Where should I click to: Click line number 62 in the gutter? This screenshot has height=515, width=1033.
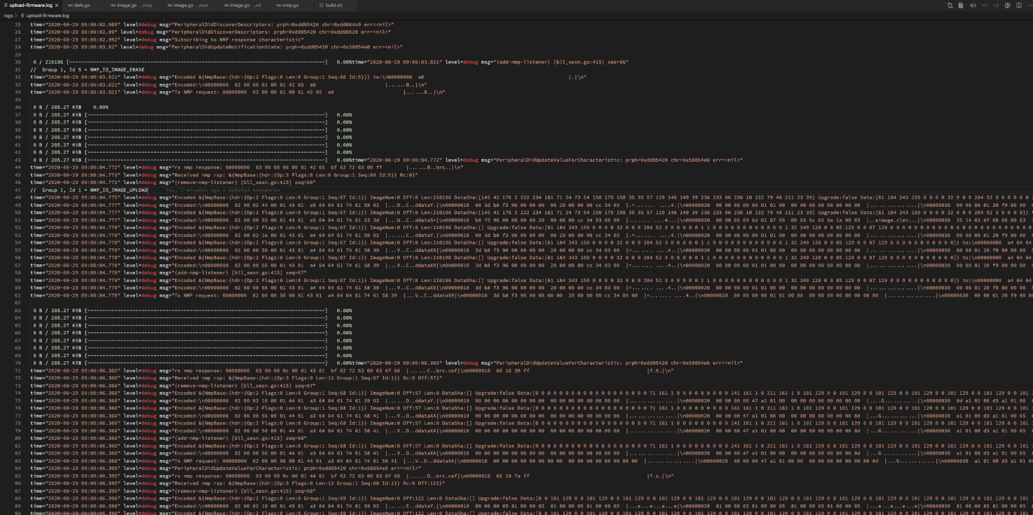18,303
